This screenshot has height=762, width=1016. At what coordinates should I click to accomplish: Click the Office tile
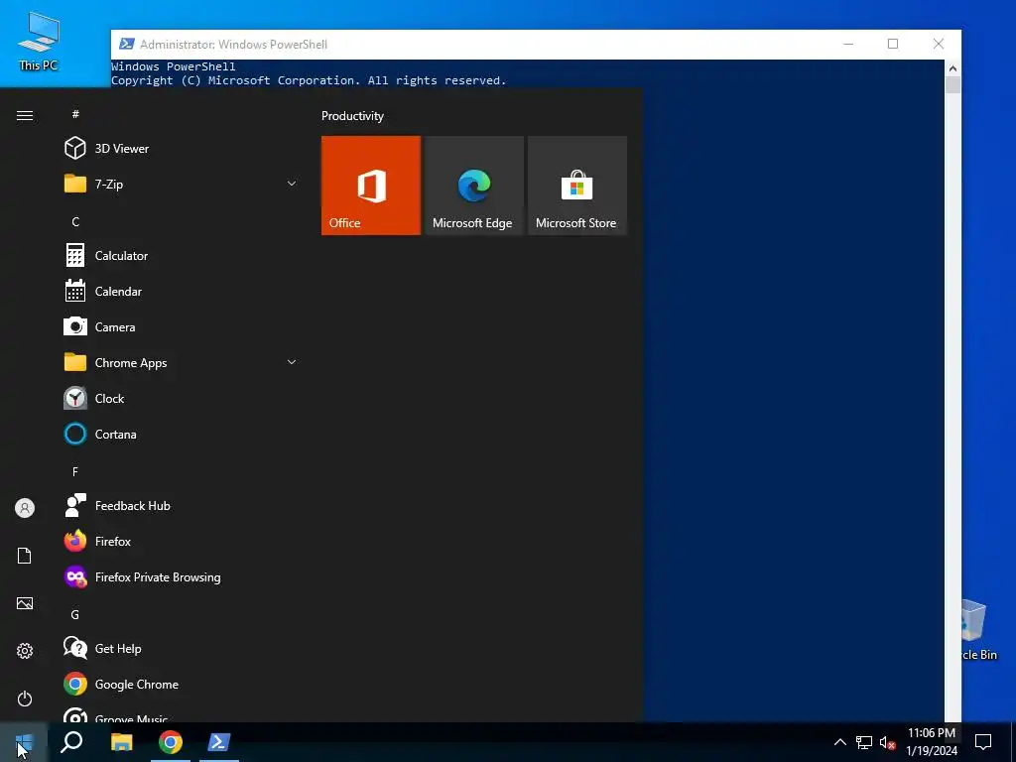click(x=371, y=186)
